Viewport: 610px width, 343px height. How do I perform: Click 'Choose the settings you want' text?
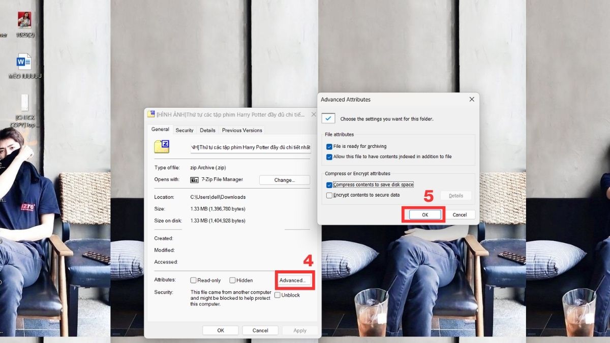tap(387, 119)
